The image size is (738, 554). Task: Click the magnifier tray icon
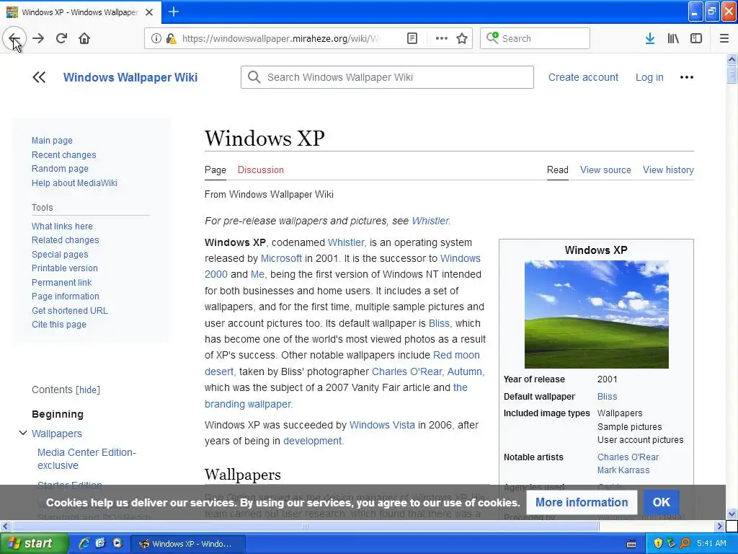(x=685, y=544)
